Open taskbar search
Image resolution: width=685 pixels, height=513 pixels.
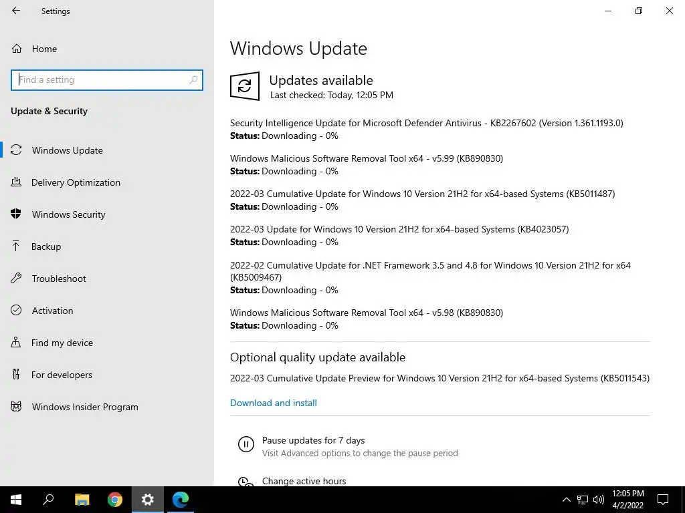(x=48, y=500)
